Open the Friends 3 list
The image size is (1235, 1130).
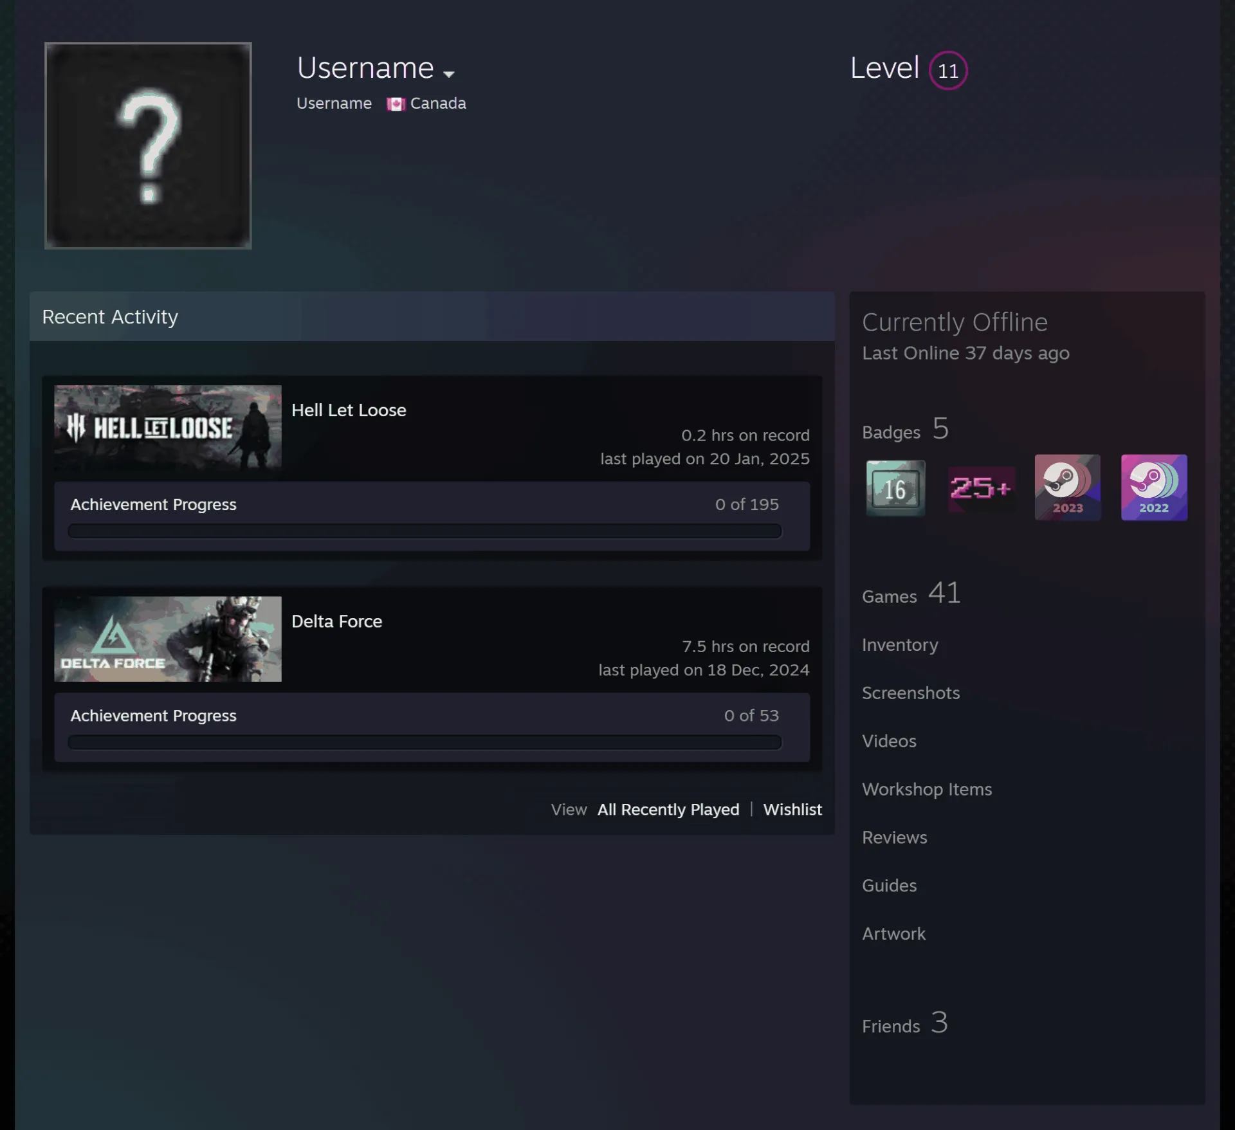[905, 1023]
